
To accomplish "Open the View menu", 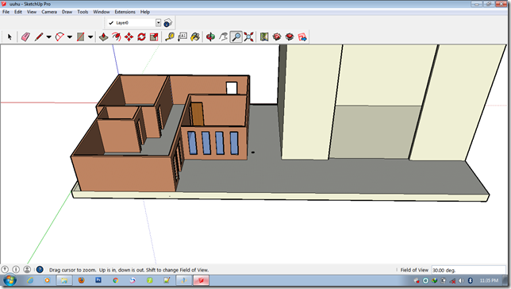I will pos(32,12).
